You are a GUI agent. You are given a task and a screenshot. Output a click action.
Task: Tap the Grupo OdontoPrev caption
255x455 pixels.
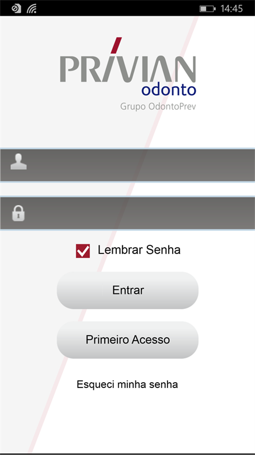(x=158, y=106)
